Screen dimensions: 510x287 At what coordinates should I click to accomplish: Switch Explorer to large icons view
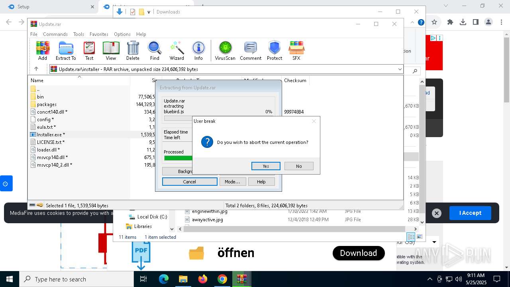pos(419,237)
